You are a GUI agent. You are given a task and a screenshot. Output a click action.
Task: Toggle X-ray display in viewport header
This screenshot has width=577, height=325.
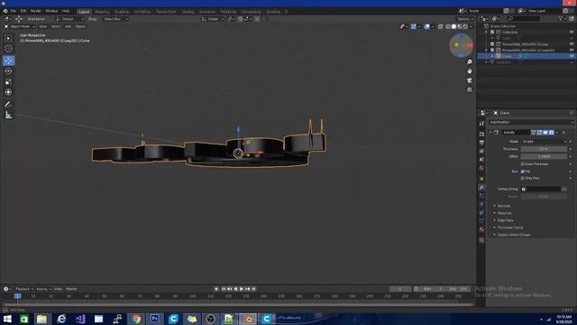(441, 26)
